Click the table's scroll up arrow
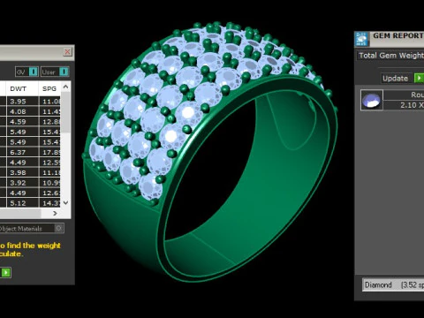 pyautogui.click(x=65, y=87)
